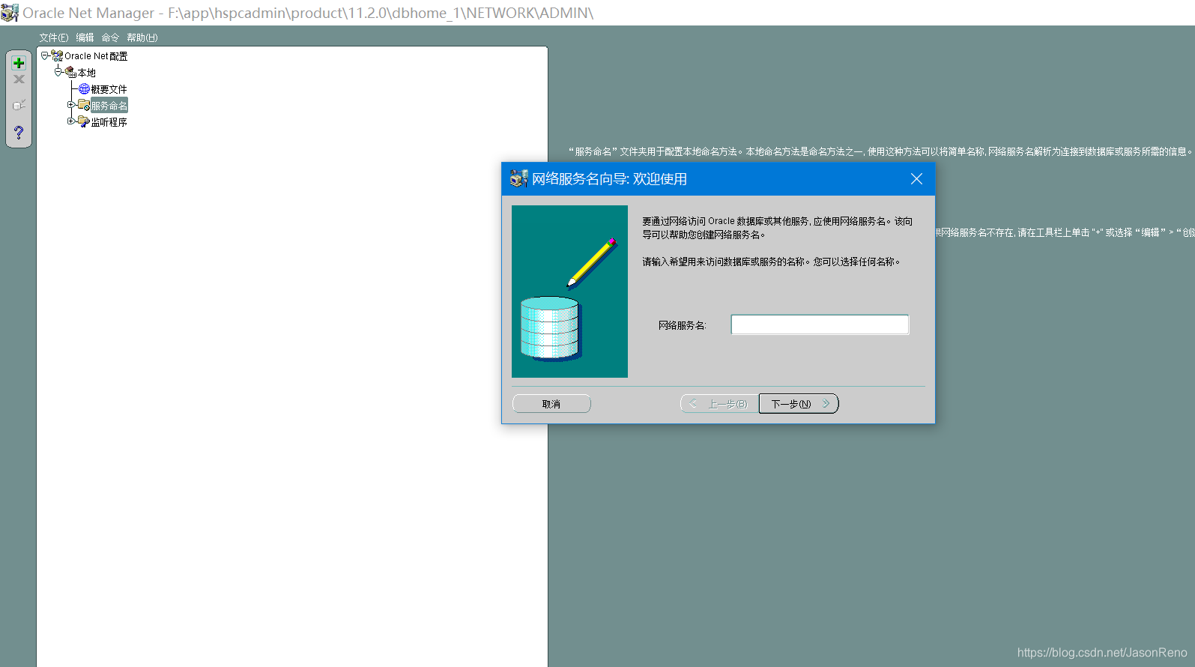1195x667 pixels.
Task: Click the test service toolbar icon
Action: [19, 105]
